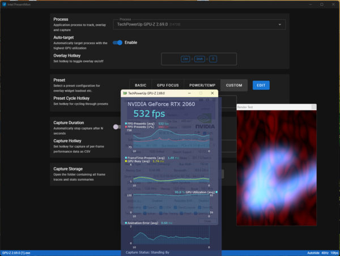Click the FPS-Presents (1%) overlay label
This screenshot has width=340, height=256.
pyautogui.click(x=141, y=127)
